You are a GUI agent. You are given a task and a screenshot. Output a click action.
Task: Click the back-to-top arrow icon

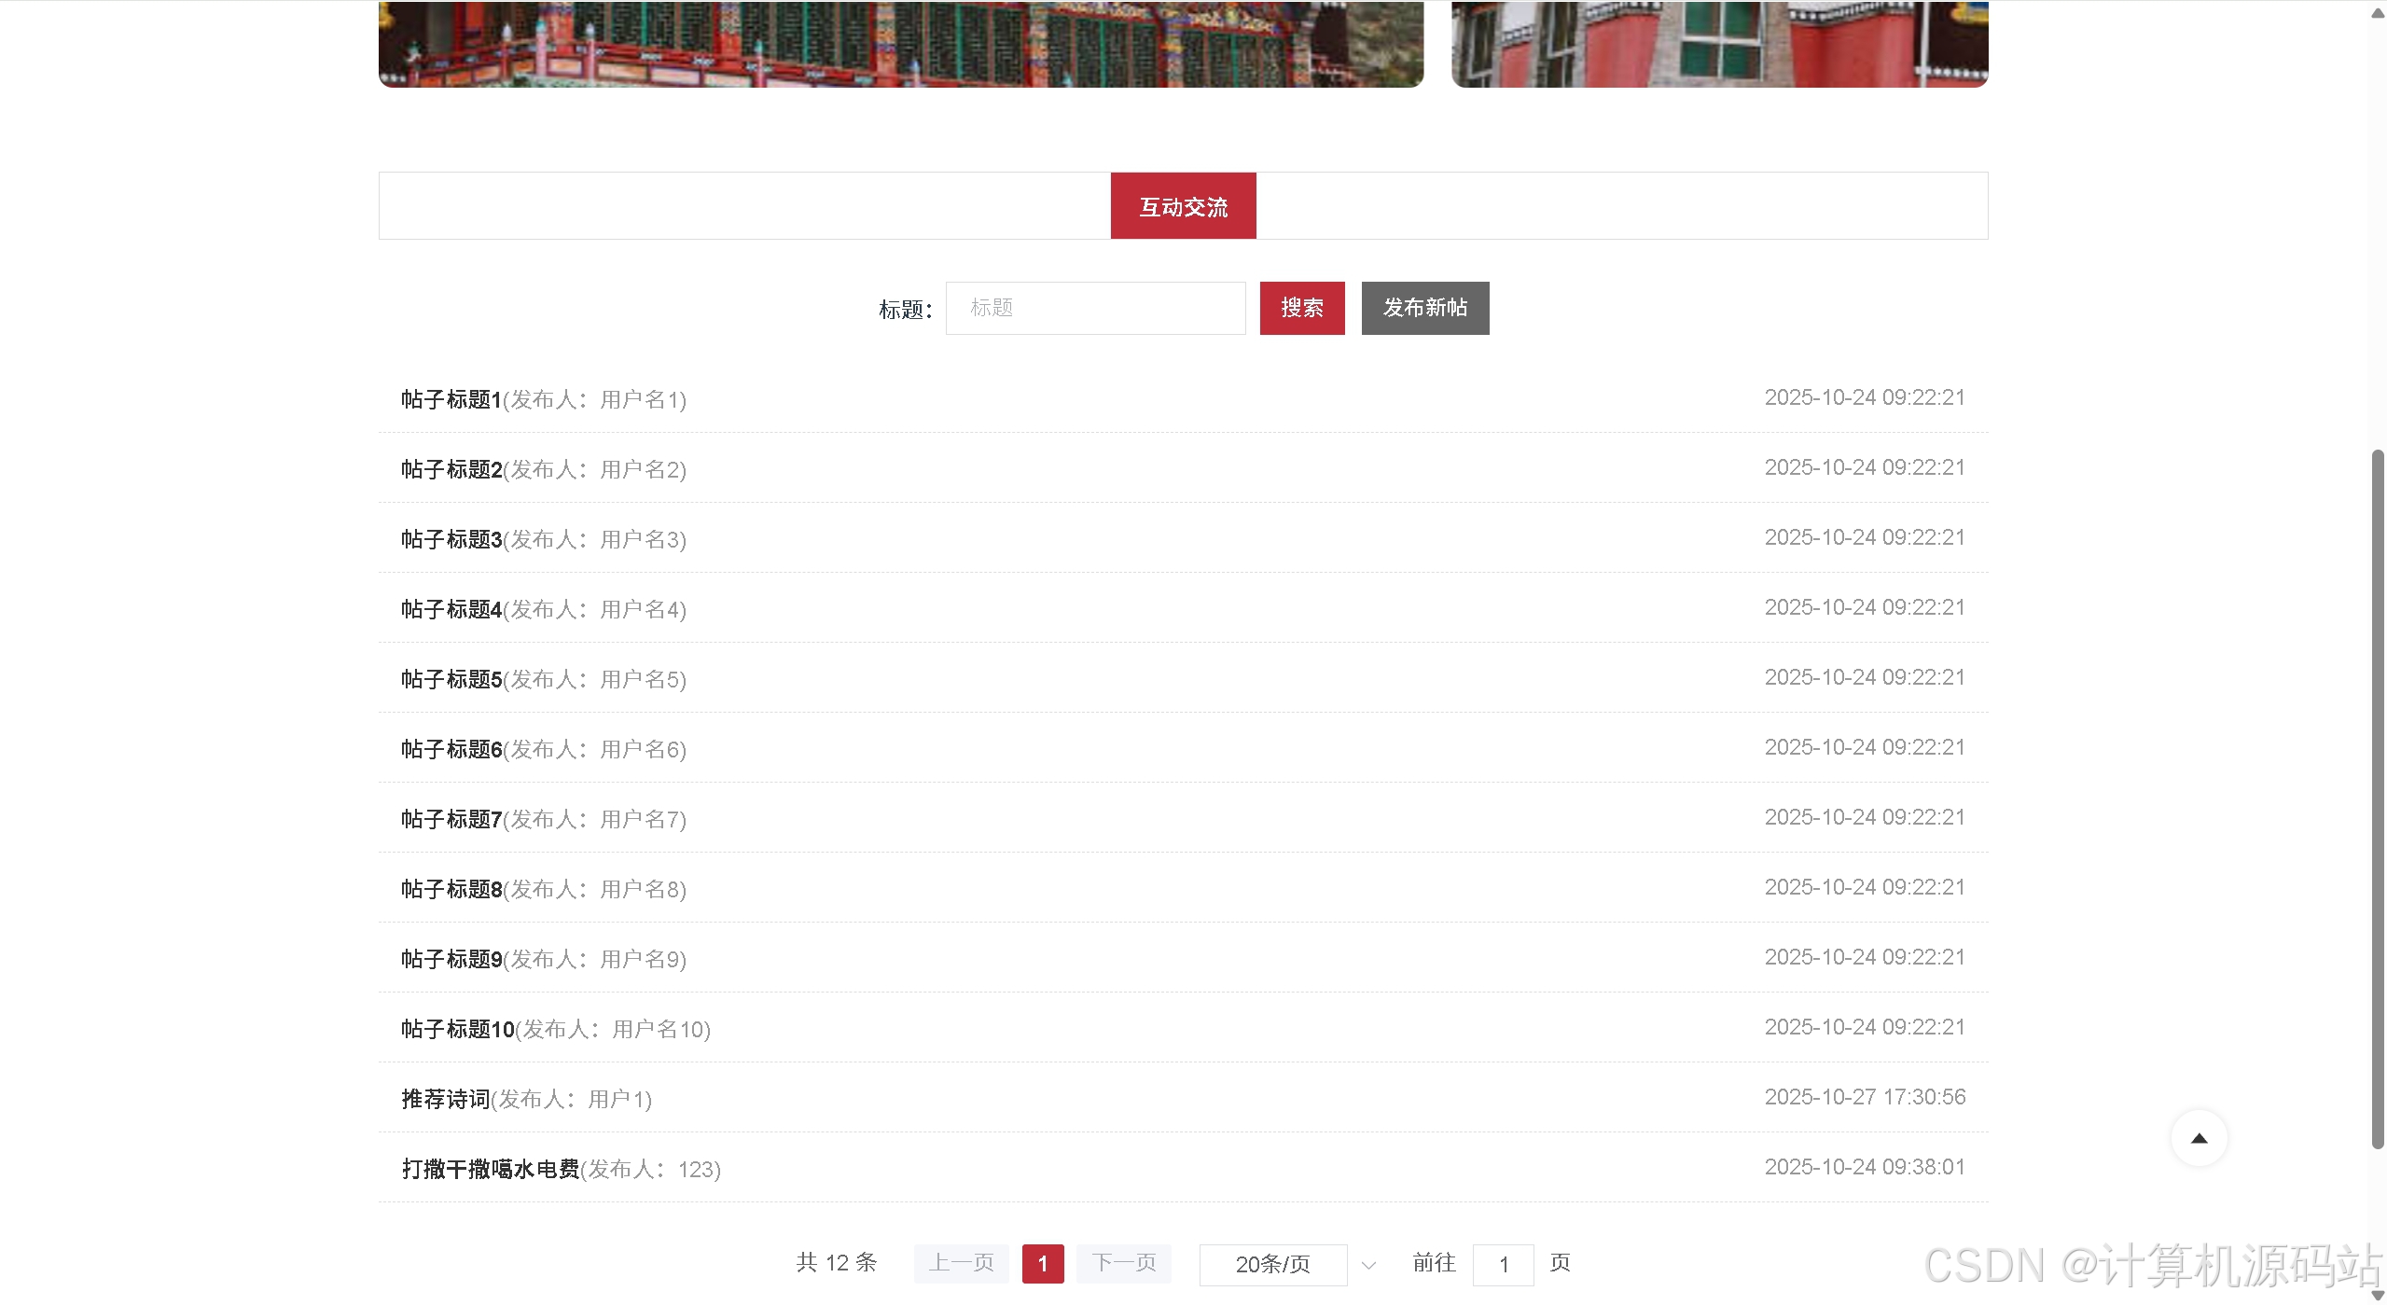pos(2199,1138)
